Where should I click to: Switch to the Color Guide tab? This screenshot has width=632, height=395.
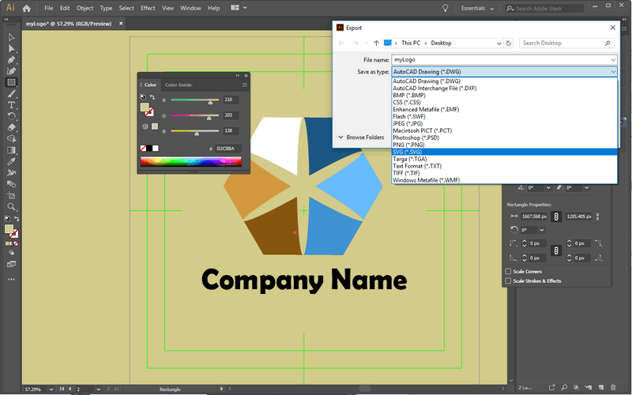(x=178, y=85)
